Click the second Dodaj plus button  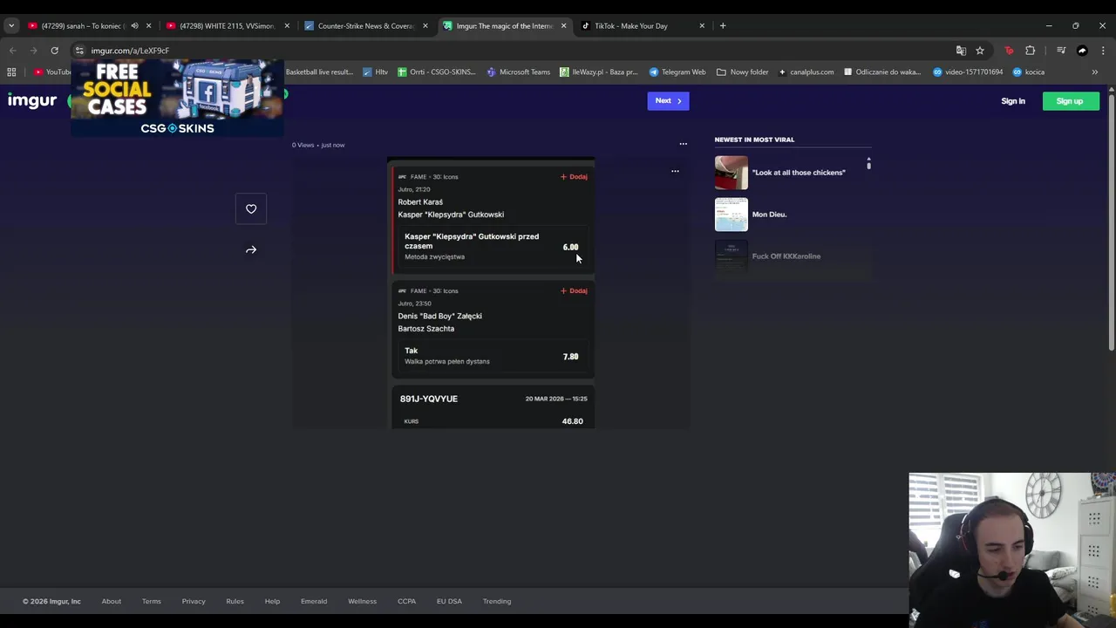(x=574, y=291)
